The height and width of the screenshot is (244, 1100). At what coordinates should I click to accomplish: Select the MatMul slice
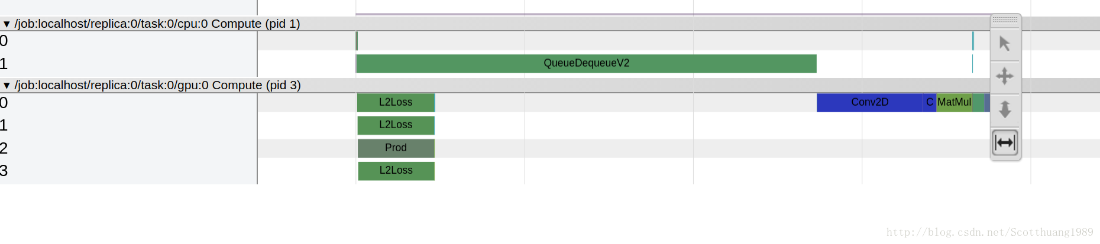click(954, 102)
